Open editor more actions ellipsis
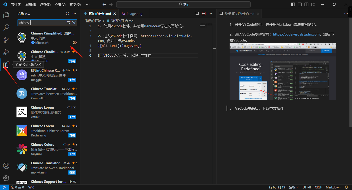Image resolution: width=352 pixels, height=190 pixels. (210, 14)
